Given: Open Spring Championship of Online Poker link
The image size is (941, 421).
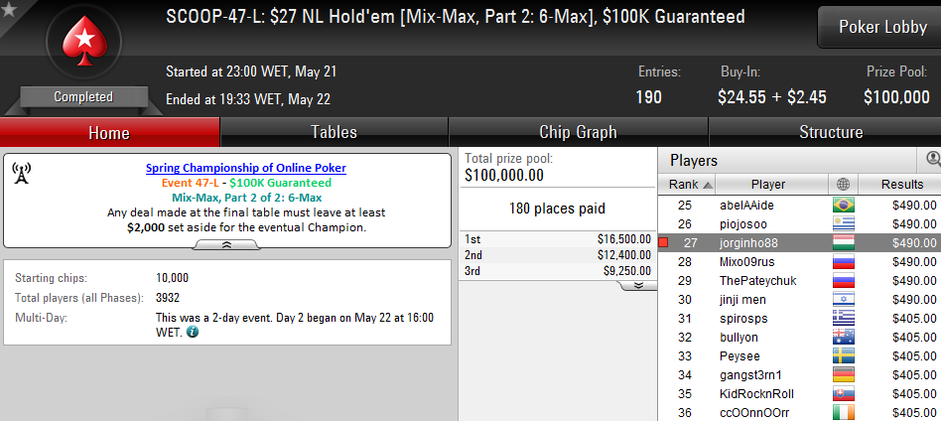Looking at the screenshot, I should coord(246,168).
